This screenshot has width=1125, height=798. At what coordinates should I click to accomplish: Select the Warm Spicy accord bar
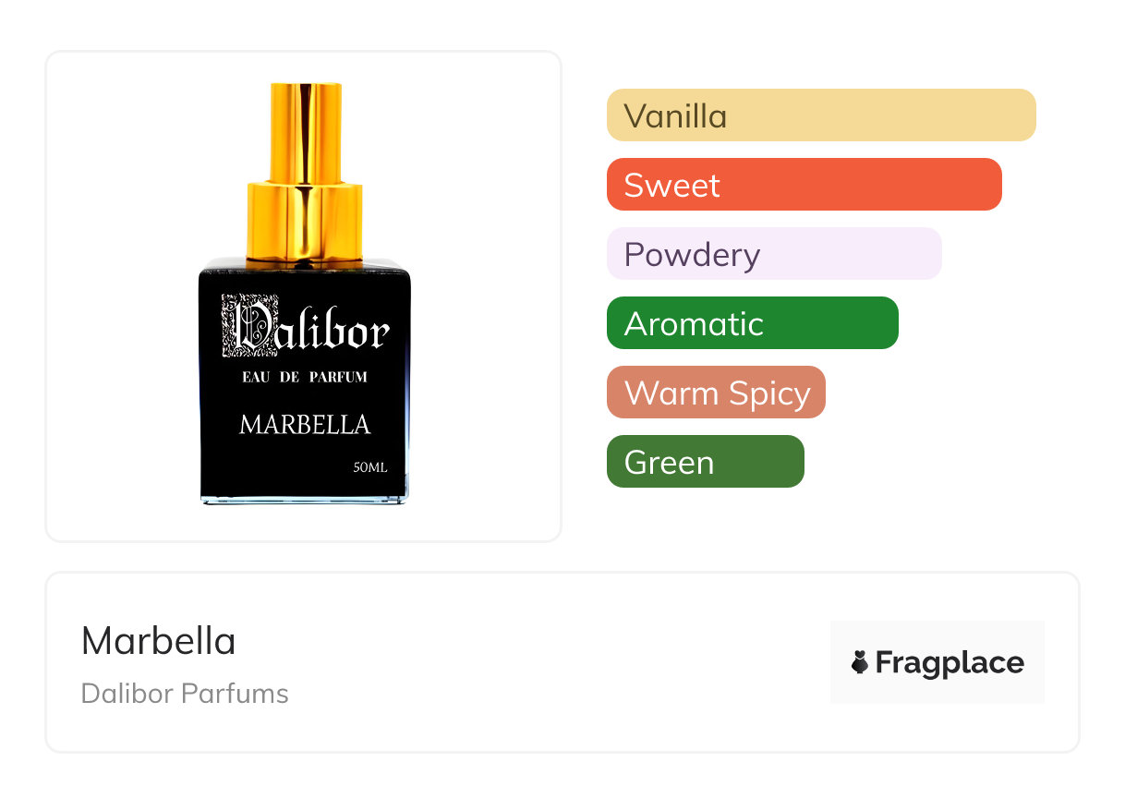coord(716,393)
